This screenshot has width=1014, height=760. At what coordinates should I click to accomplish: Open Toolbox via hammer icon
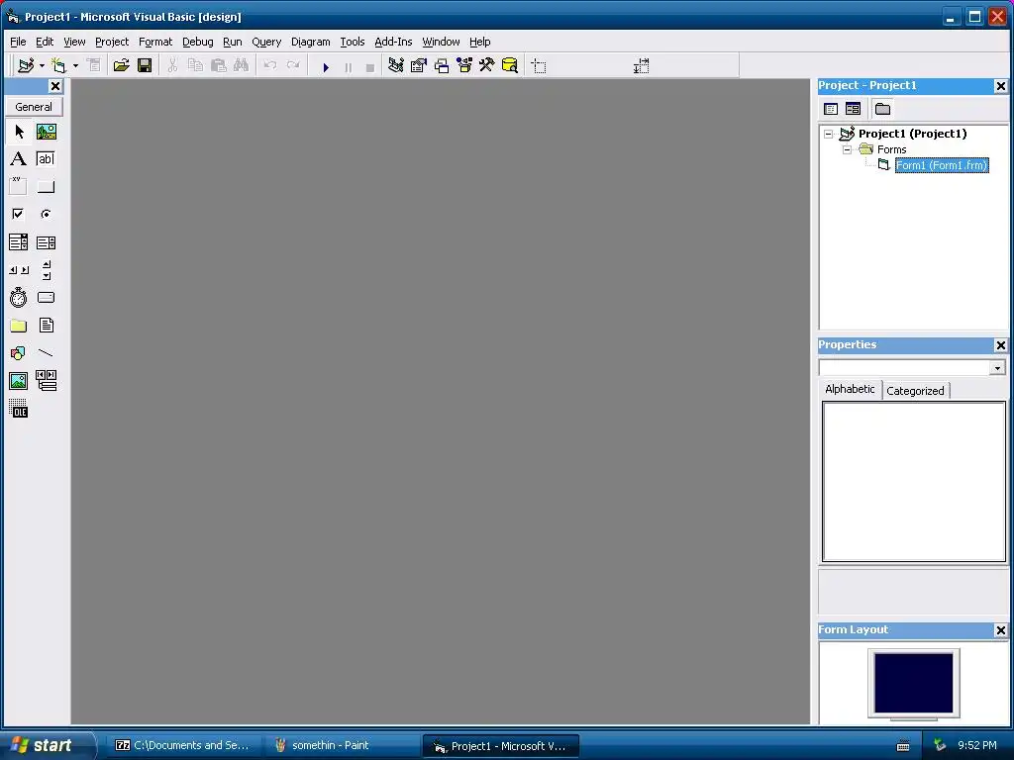pos(487,65)
